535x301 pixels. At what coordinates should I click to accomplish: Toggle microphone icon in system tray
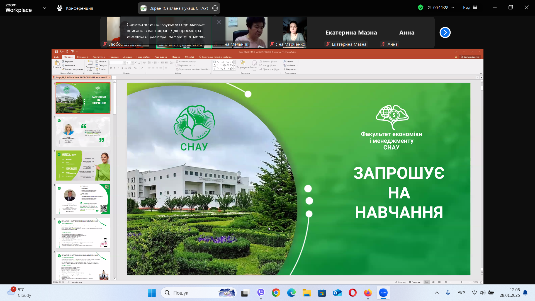(448, 293)
